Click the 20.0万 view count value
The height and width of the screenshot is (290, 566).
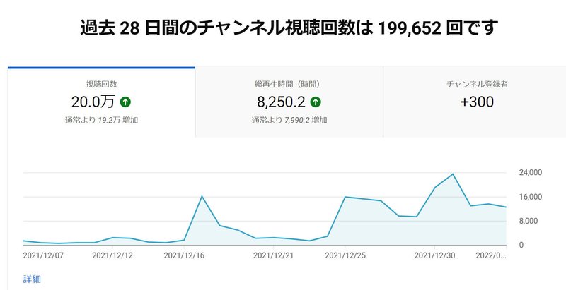[x=93, y=102]
